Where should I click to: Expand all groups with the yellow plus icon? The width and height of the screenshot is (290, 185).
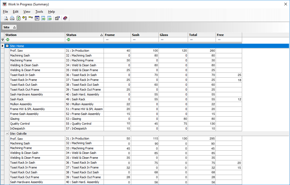click(x=25, y=18)
